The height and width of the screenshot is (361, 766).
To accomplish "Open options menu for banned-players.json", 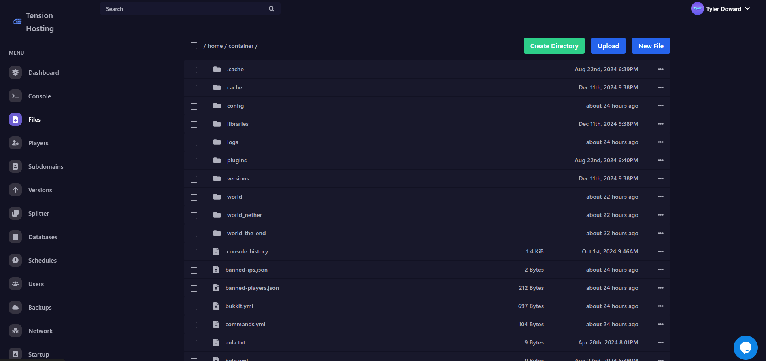I will point(661,288).
